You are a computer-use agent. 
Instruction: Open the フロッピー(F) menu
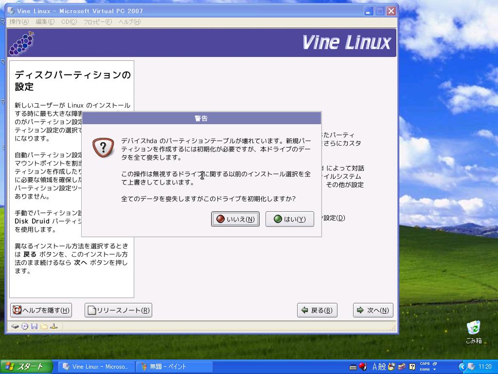pos(97,22)
